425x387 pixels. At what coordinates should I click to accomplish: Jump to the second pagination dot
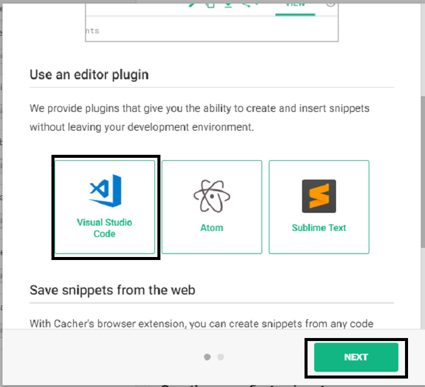tap(220, 357)
